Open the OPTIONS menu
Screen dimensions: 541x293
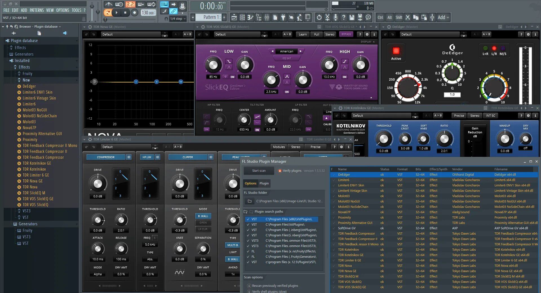pyautogui.click(x=63, y=10)
